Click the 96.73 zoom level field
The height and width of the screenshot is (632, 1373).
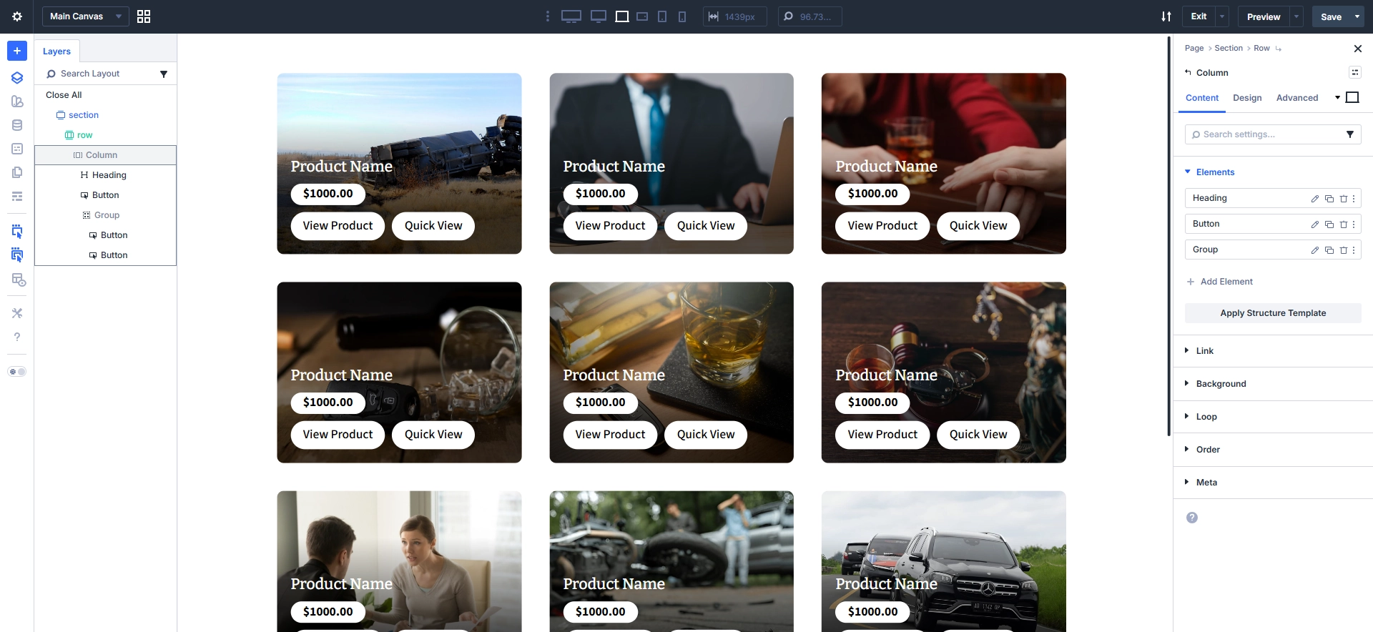click(x=809, y=16)
